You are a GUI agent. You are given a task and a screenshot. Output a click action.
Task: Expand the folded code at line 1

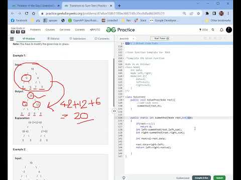coord(124,43)
